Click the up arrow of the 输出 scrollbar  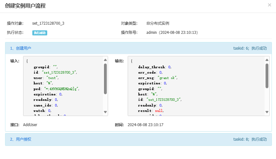(267, 60)
